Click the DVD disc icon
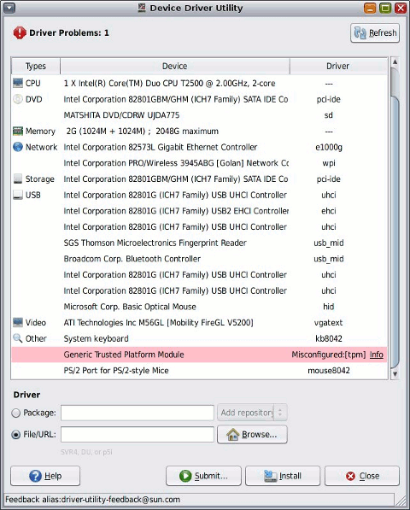This screenshot has height=510, width=410. pyautogui.click(x=18, y=99)
